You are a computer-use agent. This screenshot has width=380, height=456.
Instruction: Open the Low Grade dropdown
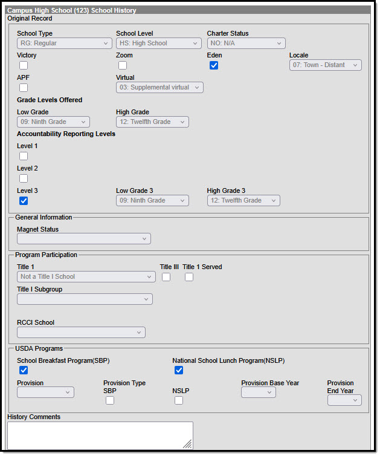click(53, 122)
